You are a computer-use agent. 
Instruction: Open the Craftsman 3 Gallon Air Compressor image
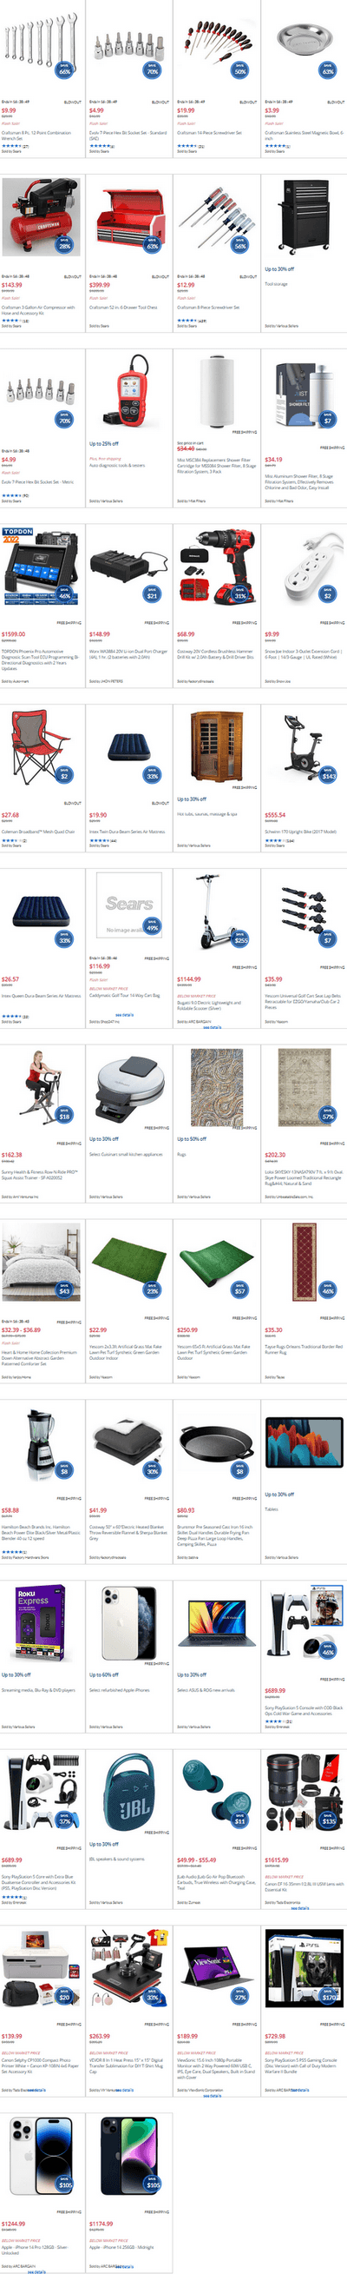tap(41, 217)
